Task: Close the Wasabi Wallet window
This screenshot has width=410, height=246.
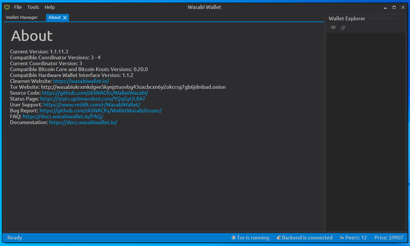Action: [403, 8]
